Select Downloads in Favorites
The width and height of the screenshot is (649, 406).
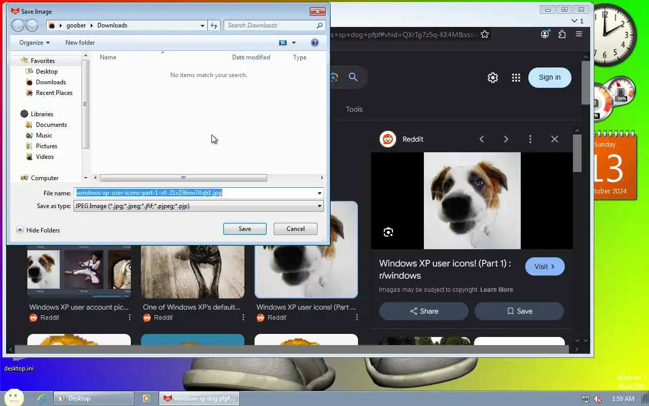click(x=51, y=82)
